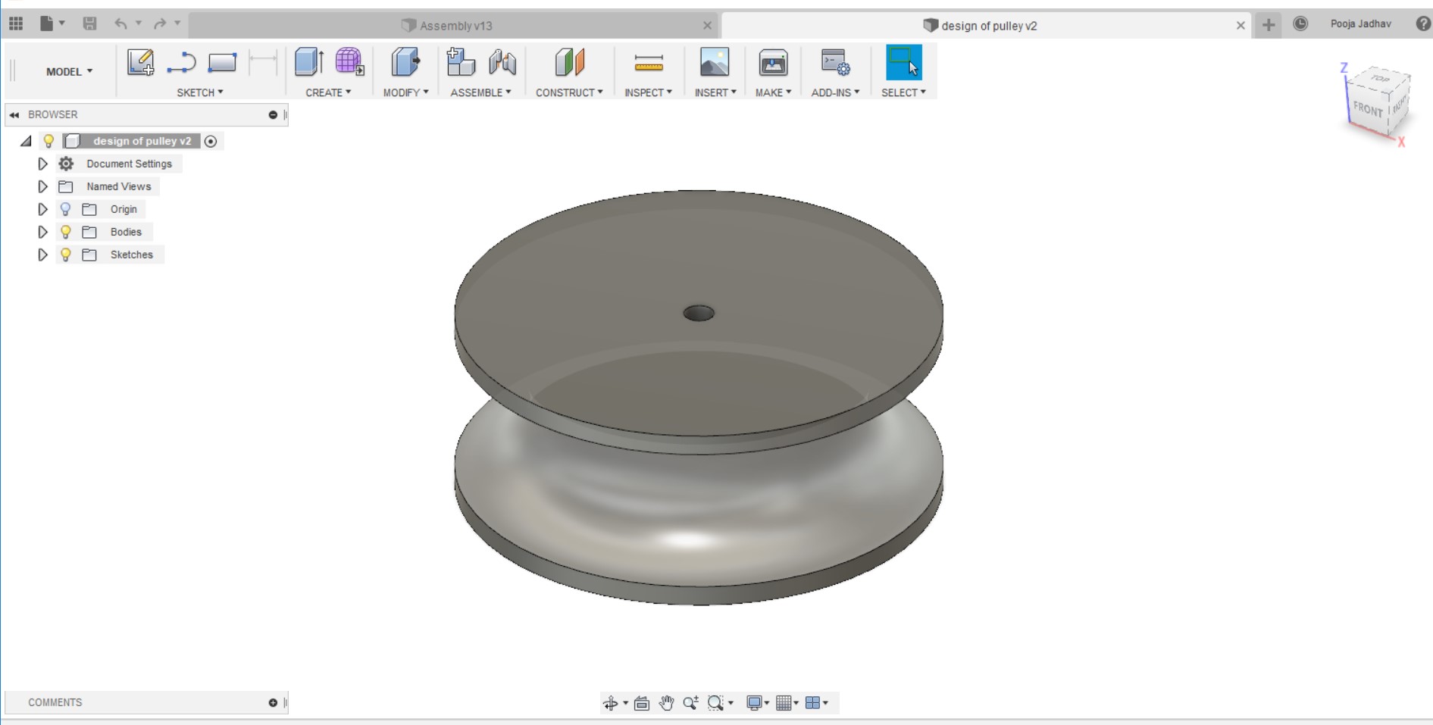Select the Sketch Dimension tool
The image size is (1433, 725).
point(263,62)
